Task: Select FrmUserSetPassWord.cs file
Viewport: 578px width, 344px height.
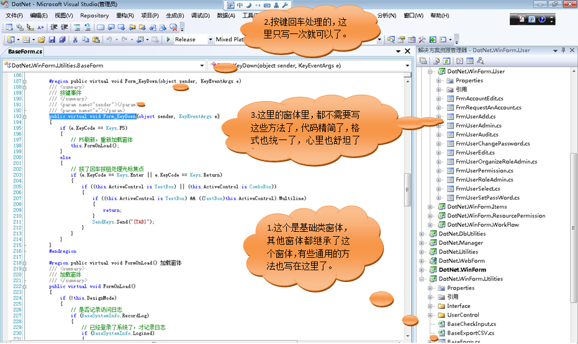Action: coord(487,198)
